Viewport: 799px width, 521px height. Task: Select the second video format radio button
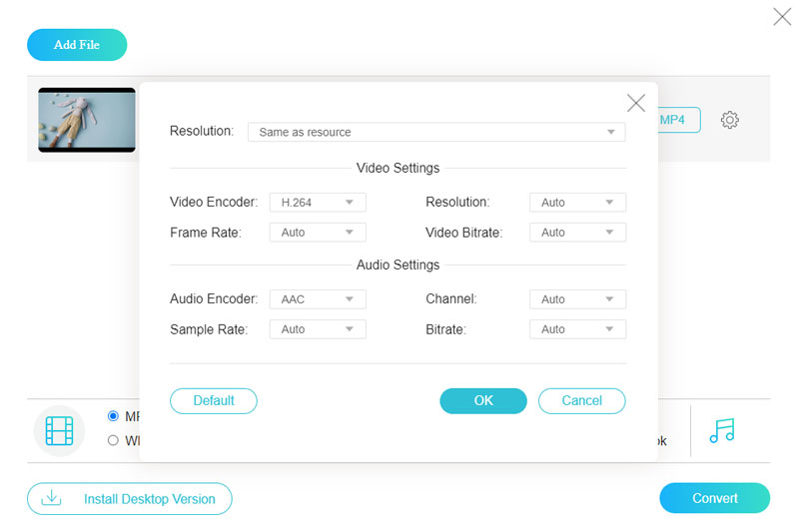click(113, 440)
